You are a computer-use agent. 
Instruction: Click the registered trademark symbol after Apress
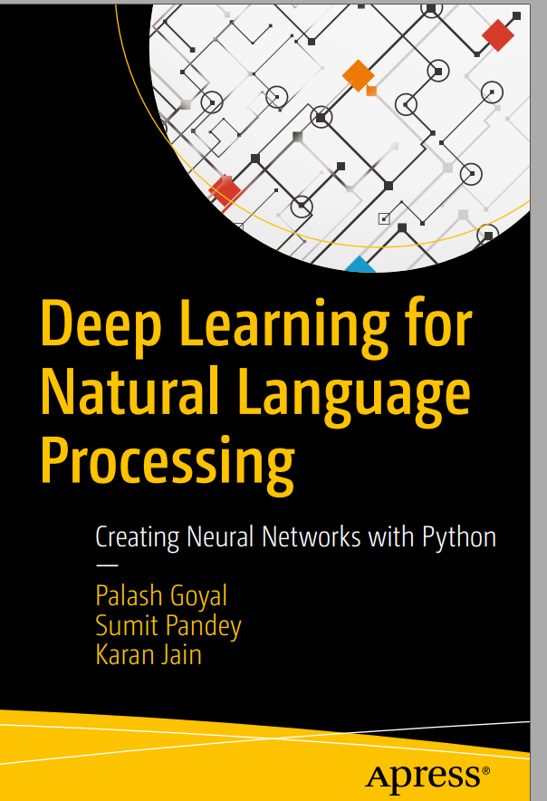pos(486,770)
